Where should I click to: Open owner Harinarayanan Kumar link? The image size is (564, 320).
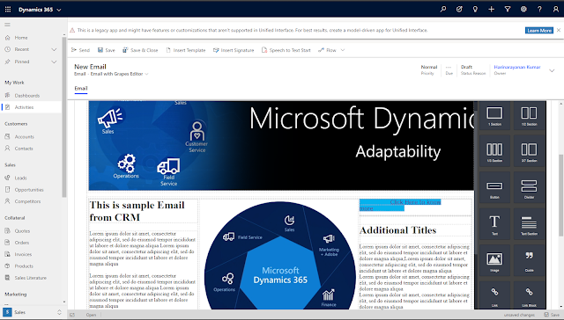point(517,67)
